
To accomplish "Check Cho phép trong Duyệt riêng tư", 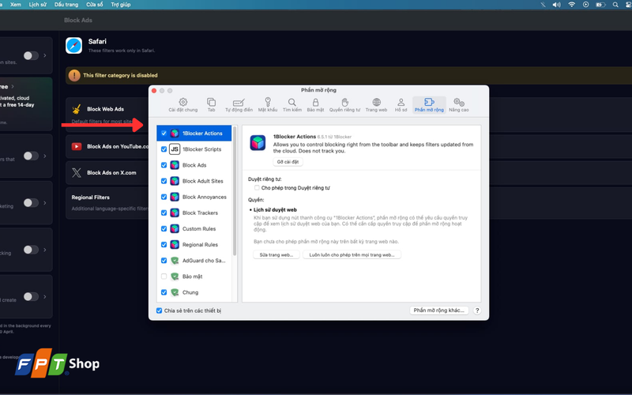I will [x=257, y=188].
